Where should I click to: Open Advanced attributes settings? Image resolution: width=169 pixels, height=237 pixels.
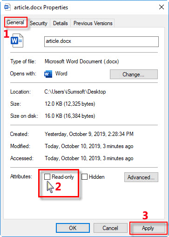click(x=141, y=177)
